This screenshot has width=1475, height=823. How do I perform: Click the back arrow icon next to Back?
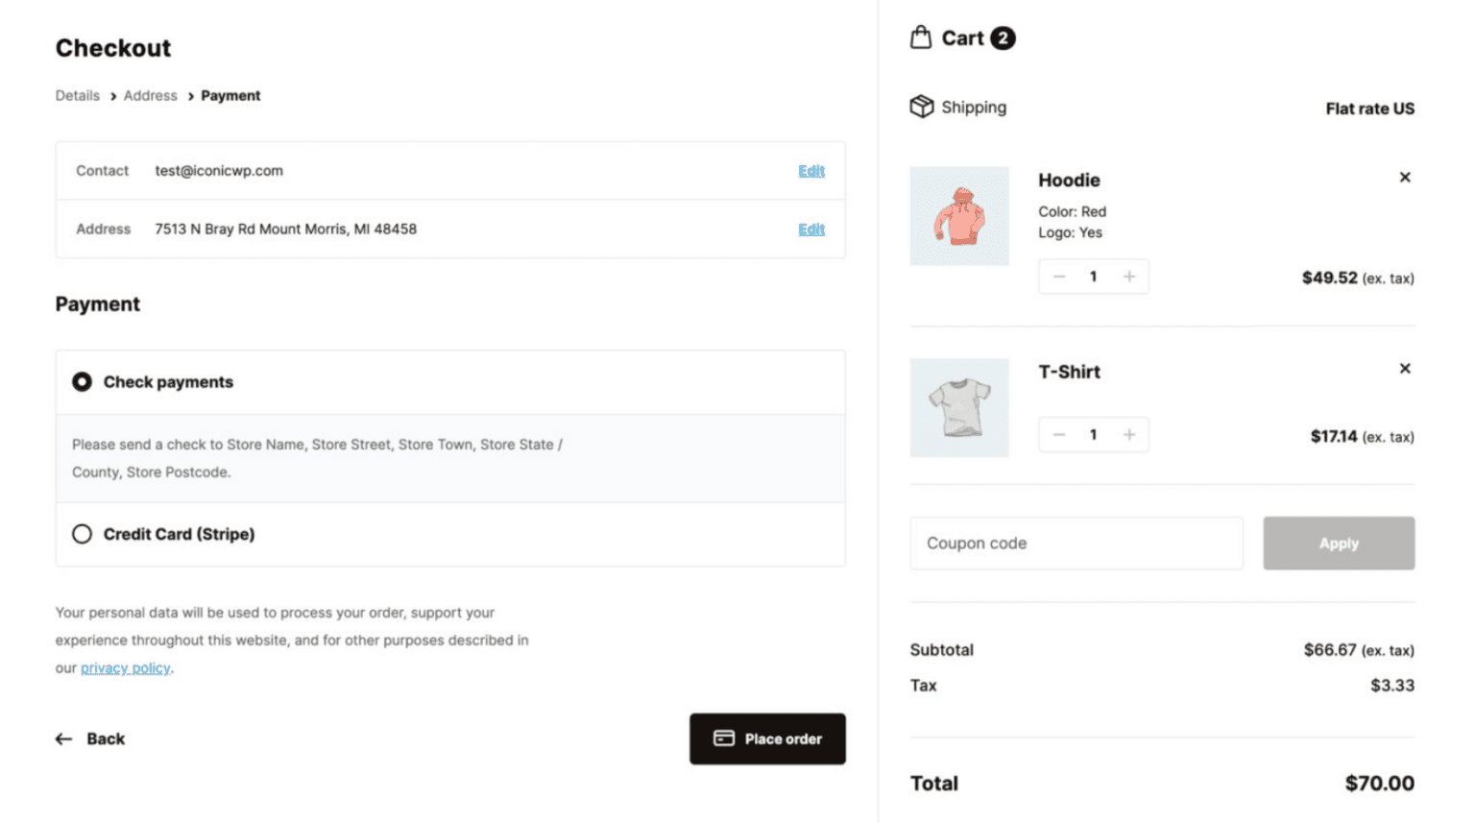pyautogui.click(x=62, y=738)
